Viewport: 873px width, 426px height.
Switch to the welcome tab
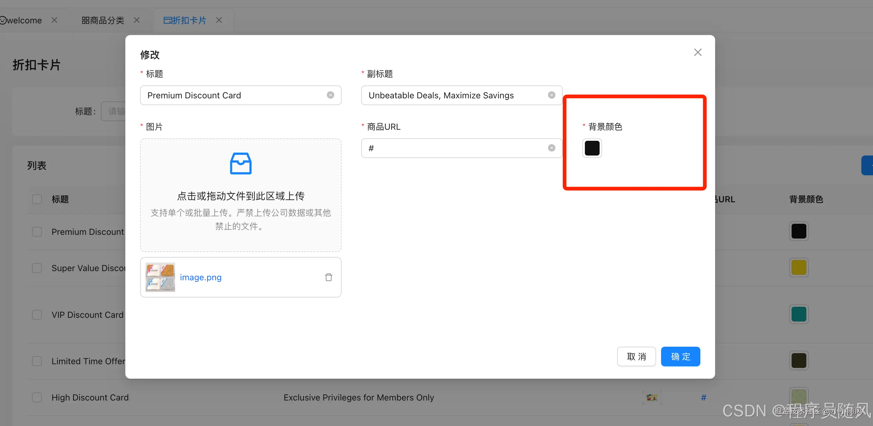24,20
